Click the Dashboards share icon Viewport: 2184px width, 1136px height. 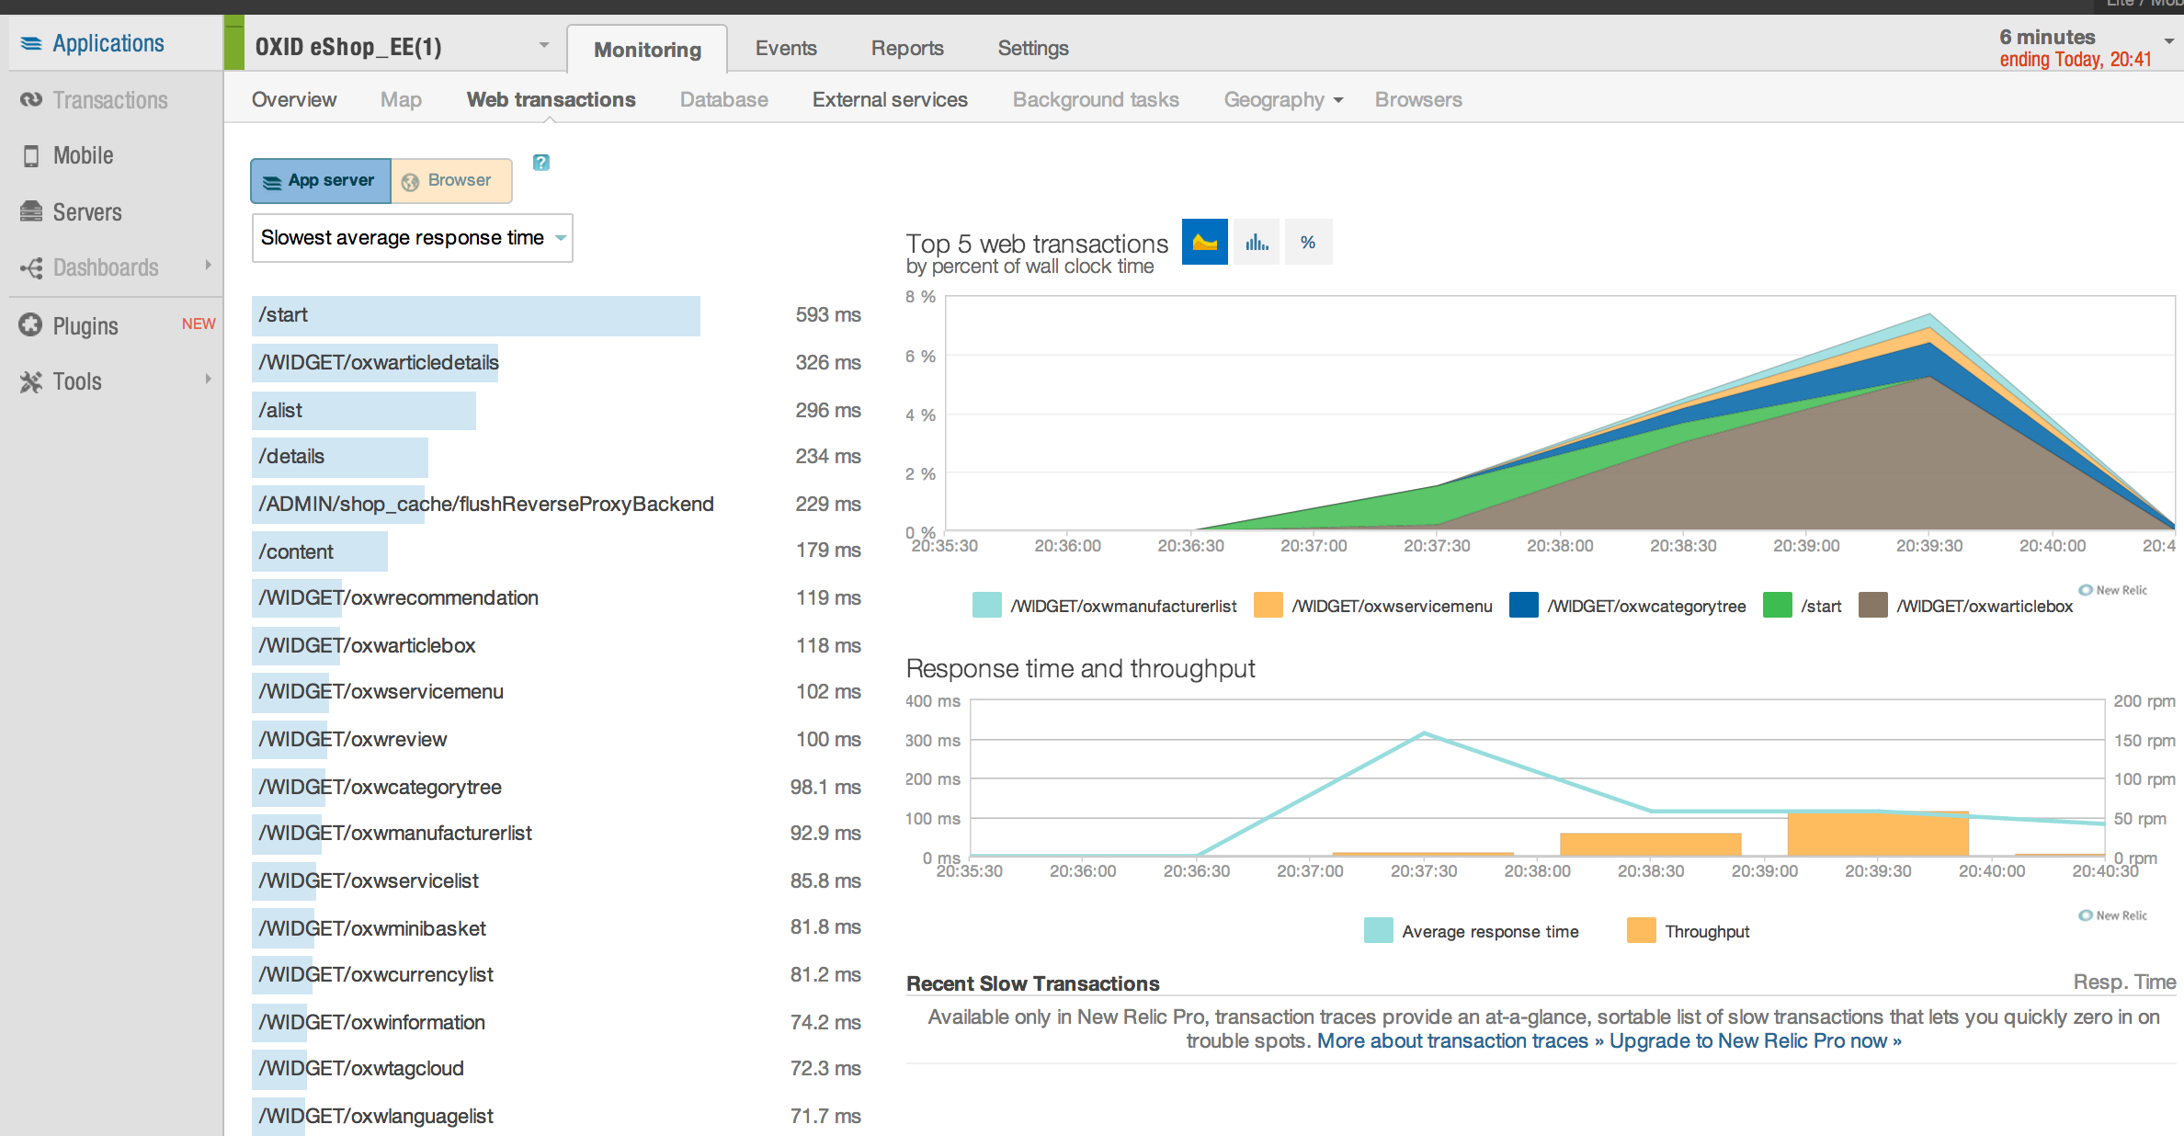pos(30,267)
